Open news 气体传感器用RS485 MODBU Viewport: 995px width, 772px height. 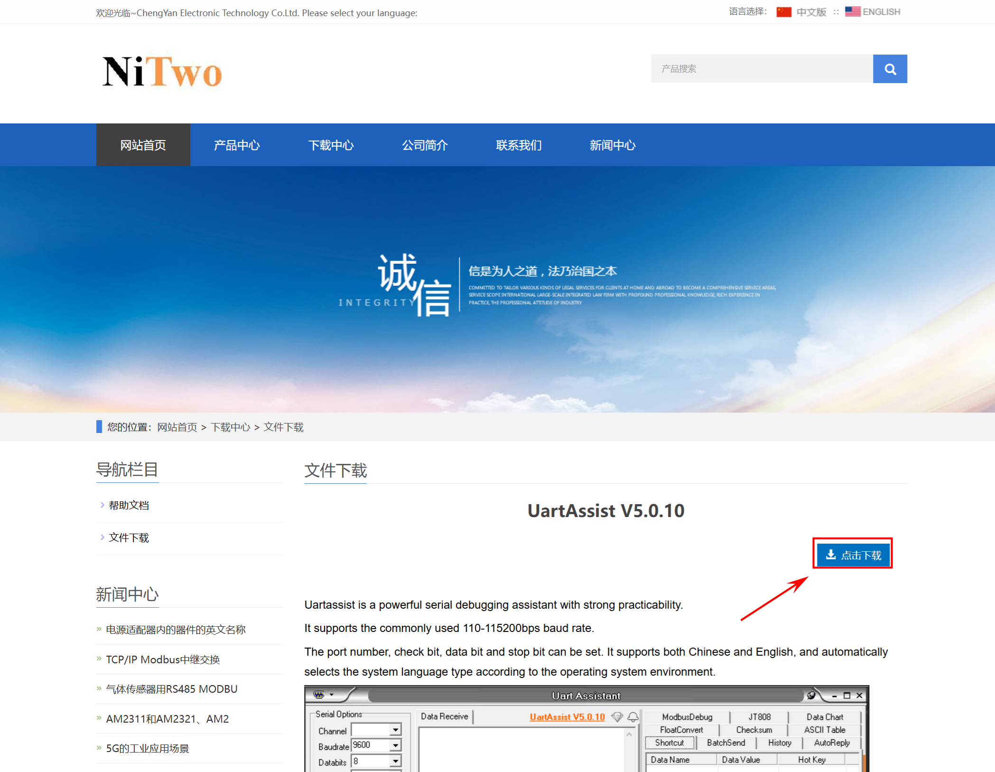[172, 689]
